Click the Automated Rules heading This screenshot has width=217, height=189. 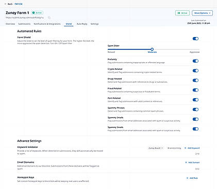29,31
